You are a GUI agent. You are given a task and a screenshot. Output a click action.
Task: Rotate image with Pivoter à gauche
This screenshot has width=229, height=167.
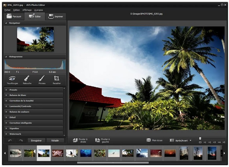(97, 140)
